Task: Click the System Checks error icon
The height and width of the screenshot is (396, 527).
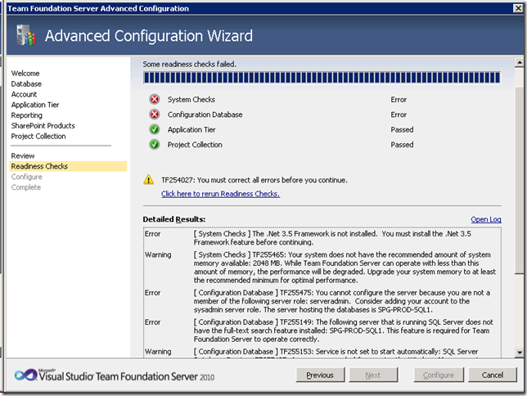Action: coord(155,100)
